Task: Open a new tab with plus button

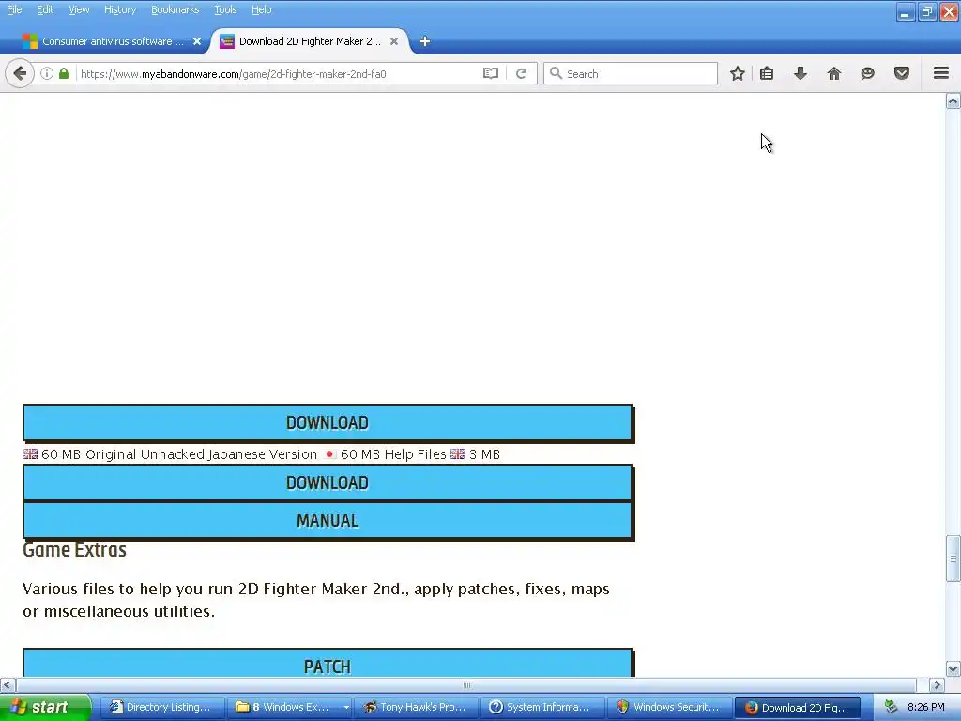Action: pyautogui.click(x=425, y=41)
